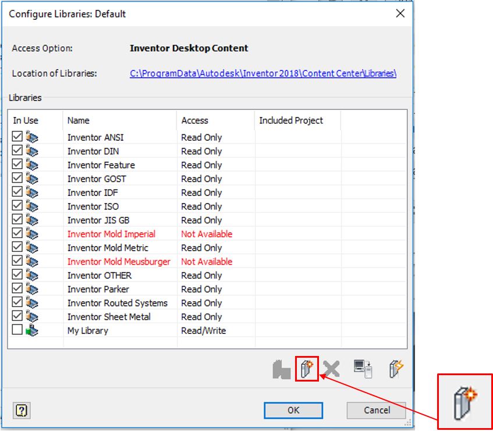Open Help with the question mark icon
Image resolution: width=493 pixels, height=431 pixels.
22,410
